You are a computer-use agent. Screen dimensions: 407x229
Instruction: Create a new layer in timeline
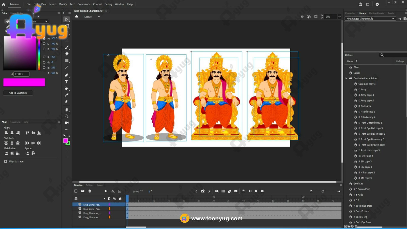click(76, 191)
